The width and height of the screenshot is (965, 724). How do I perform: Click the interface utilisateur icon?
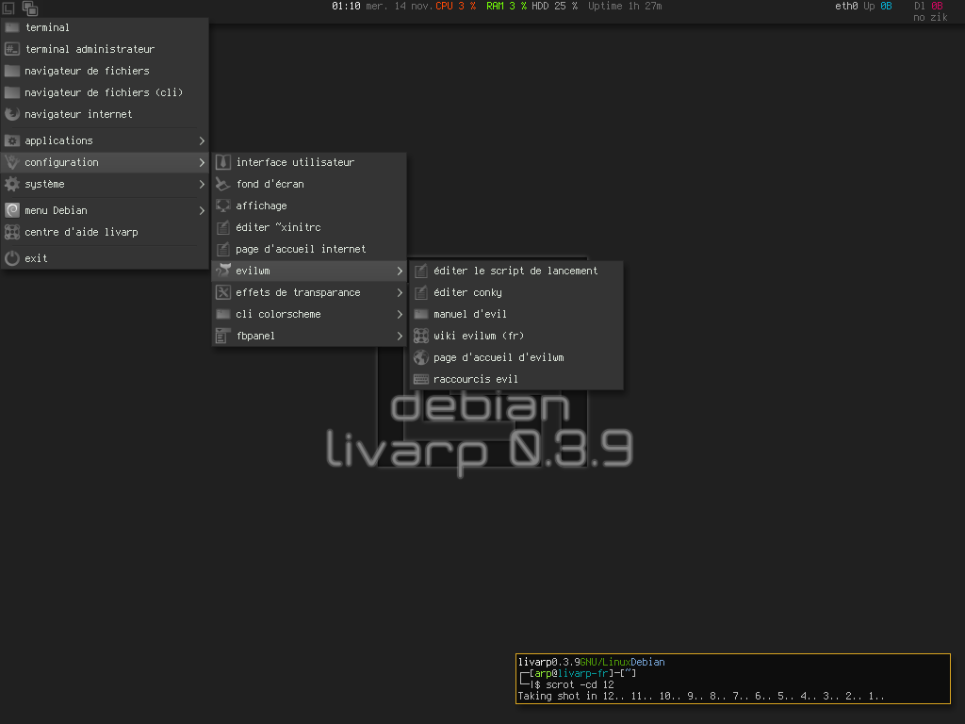click(x=223, y=162)
